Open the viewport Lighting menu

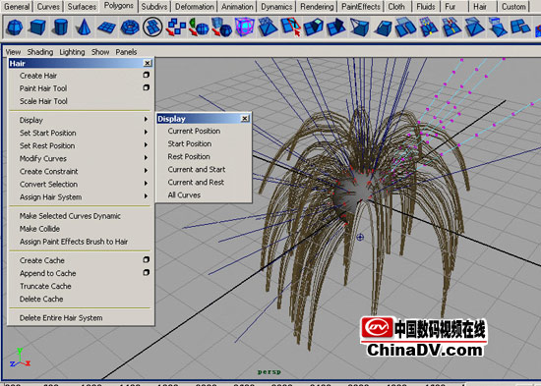pos(72,52)
